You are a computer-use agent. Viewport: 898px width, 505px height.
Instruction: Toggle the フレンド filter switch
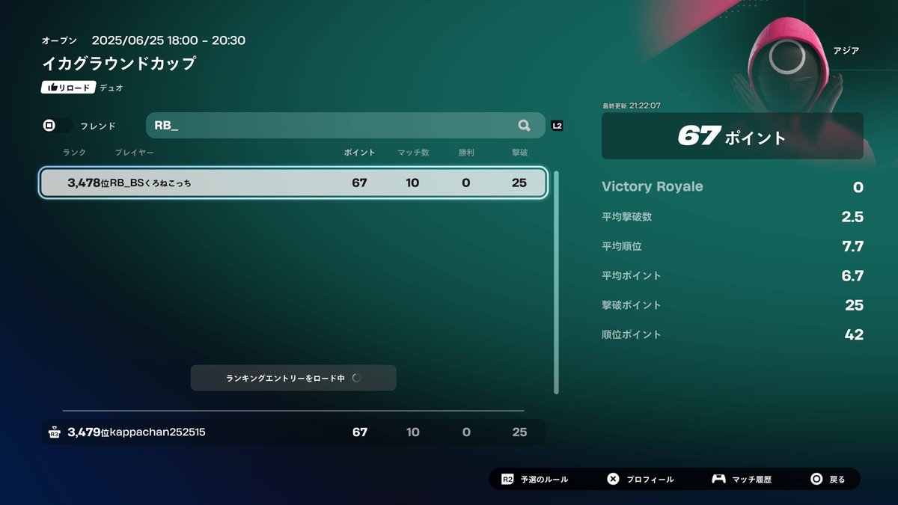[x=58, y=126]
